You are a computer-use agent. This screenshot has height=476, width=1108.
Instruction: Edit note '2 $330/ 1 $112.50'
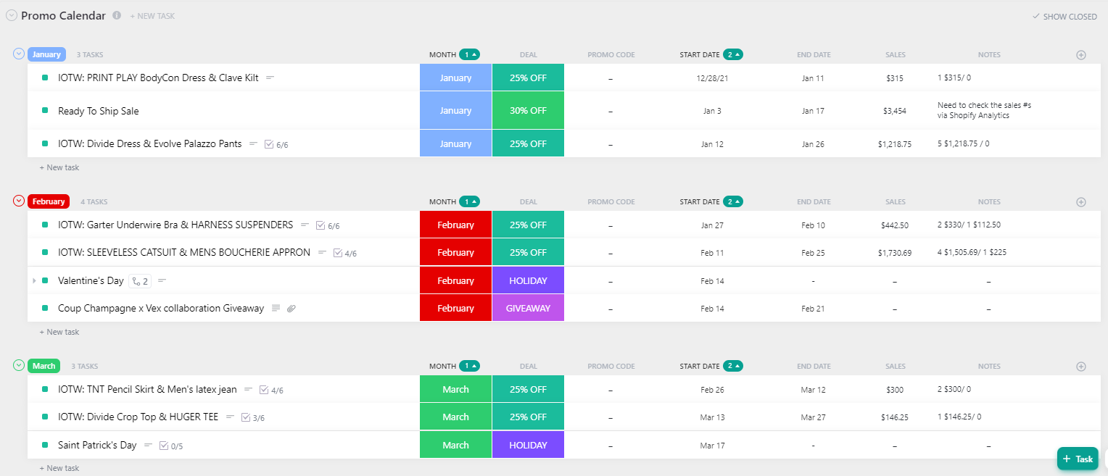(969, 225)
